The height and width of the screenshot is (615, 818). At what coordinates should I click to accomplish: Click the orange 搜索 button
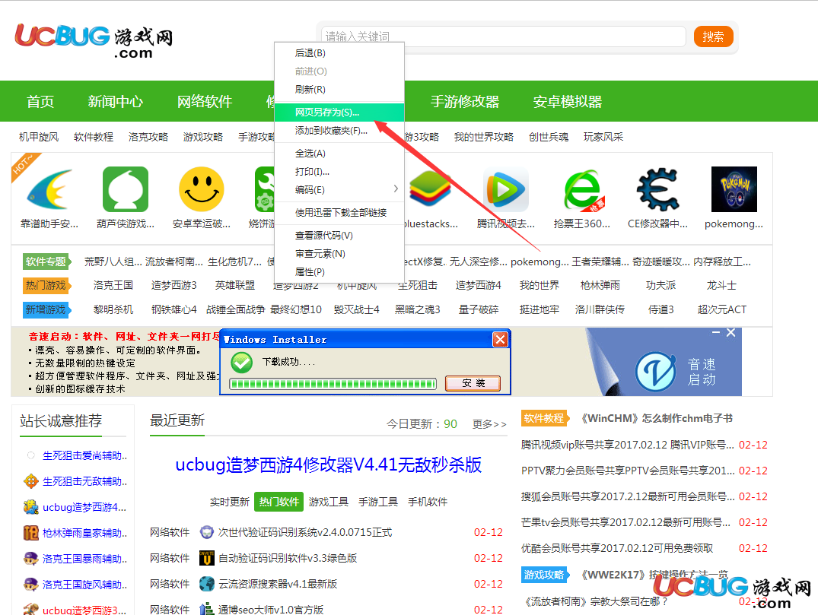click(713, 36)
